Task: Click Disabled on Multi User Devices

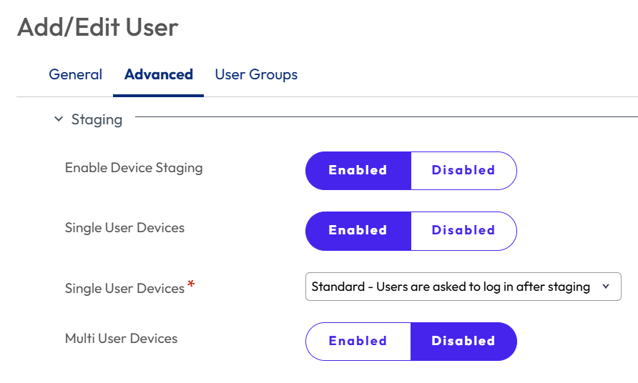Action: [x=463, y=341]
